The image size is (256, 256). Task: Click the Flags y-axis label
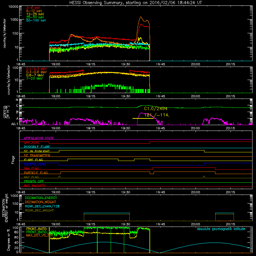pyautogui.click(x=13, y=160)
